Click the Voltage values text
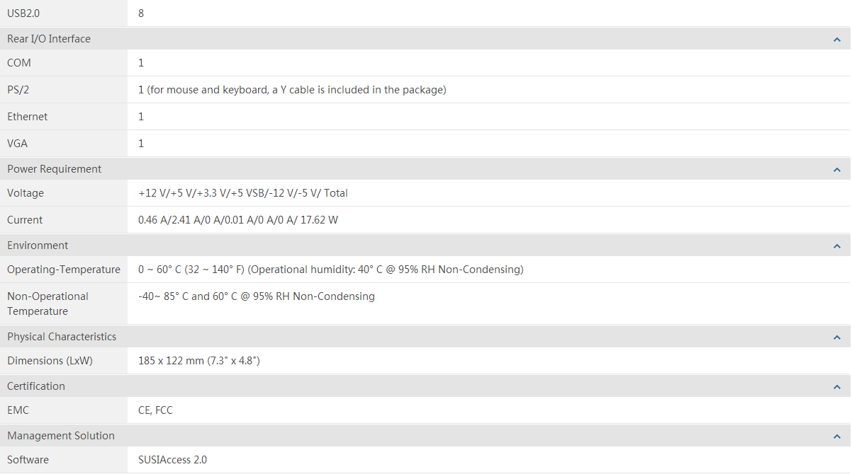Screen dimensions: 852x474 [243, 193]
